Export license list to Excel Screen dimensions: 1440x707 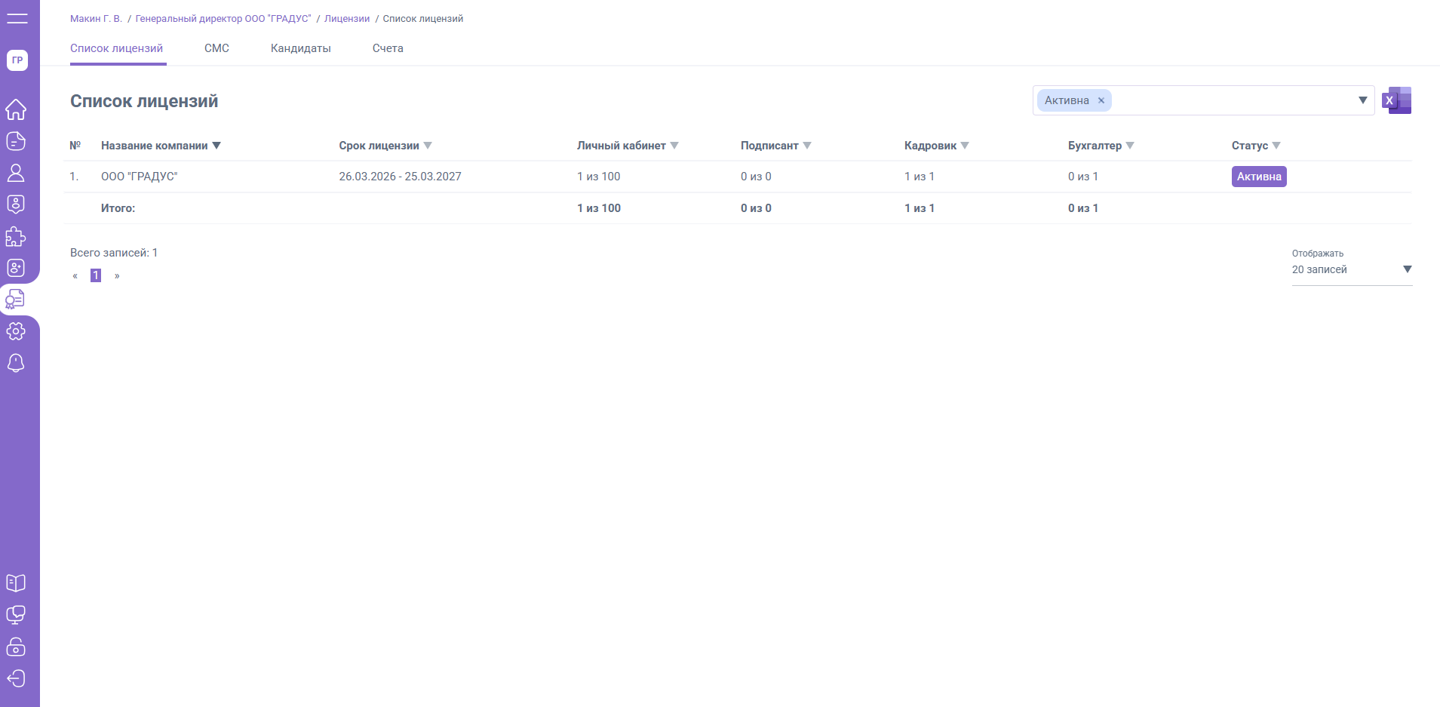point(1396,100)
